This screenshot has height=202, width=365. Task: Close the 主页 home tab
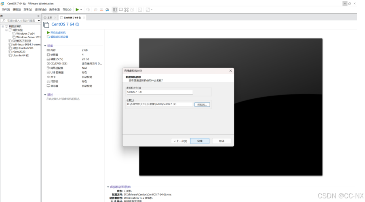pos(55,18)
